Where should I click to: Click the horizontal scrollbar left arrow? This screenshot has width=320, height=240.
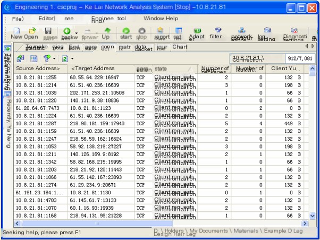click(17, 224)
